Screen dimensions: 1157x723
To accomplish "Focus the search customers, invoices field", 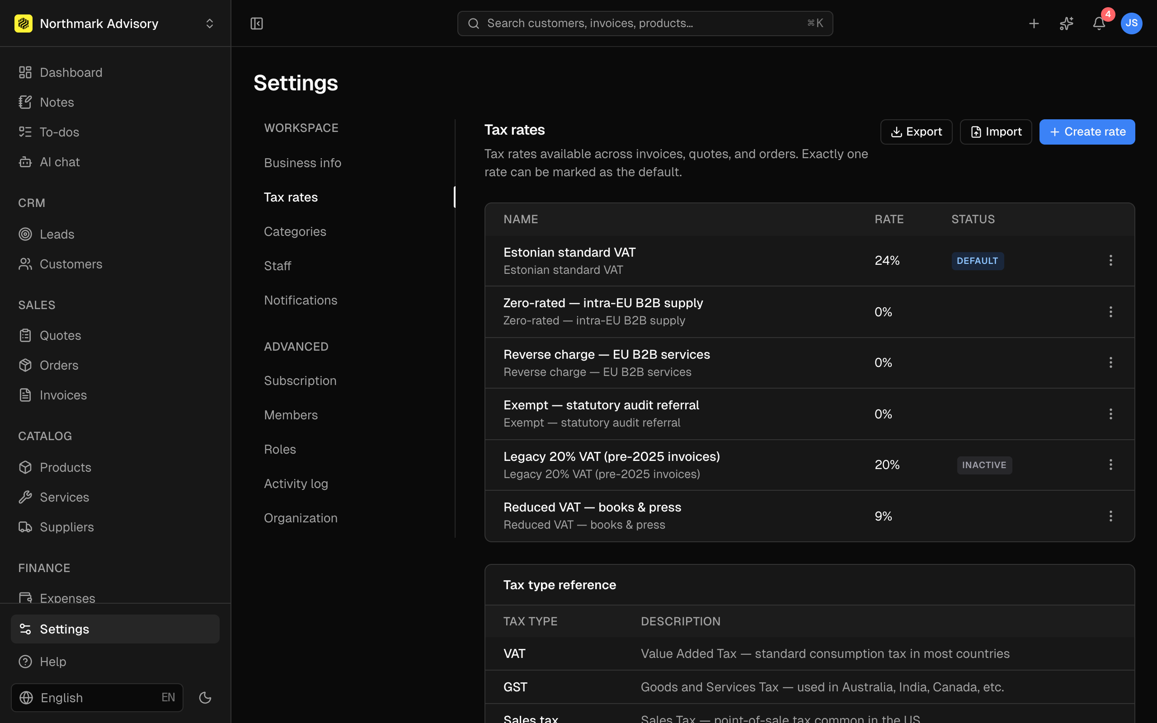I will (645, 23).
